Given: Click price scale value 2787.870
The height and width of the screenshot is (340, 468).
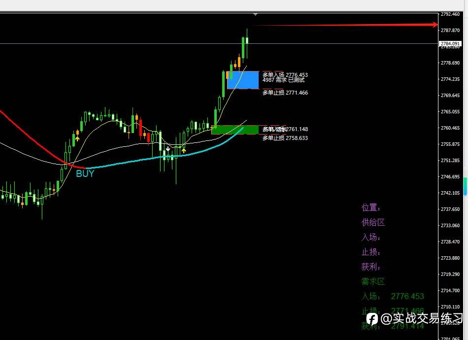Looking at the screenshot, I should [x=450, y=30].
